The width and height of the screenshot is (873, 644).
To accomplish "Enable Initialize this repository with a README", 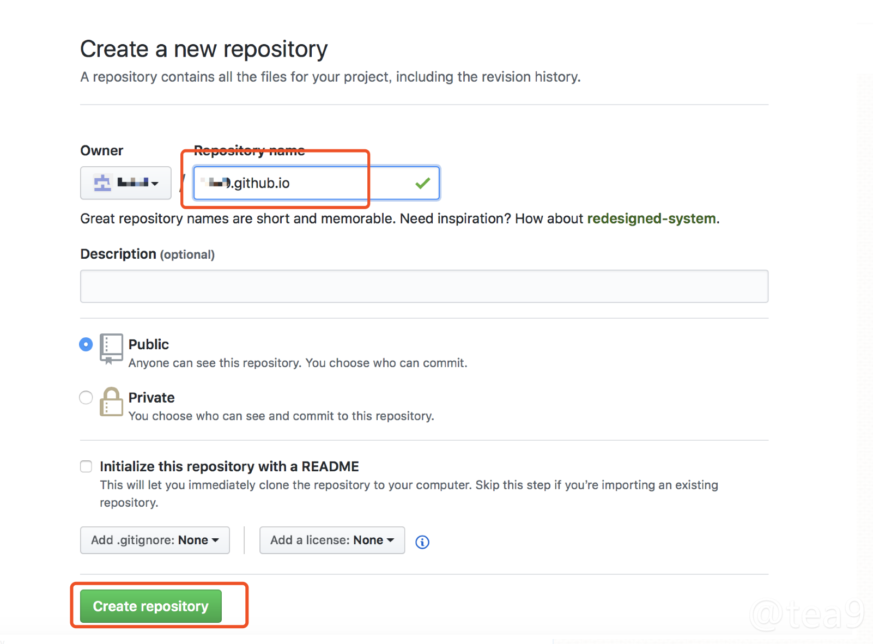I will pyautogui.click(x=86, y=466).
